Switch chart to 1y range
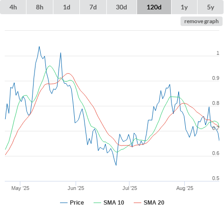Image resolution: width=224 pixels, height=215 pixels. (184, 7)
